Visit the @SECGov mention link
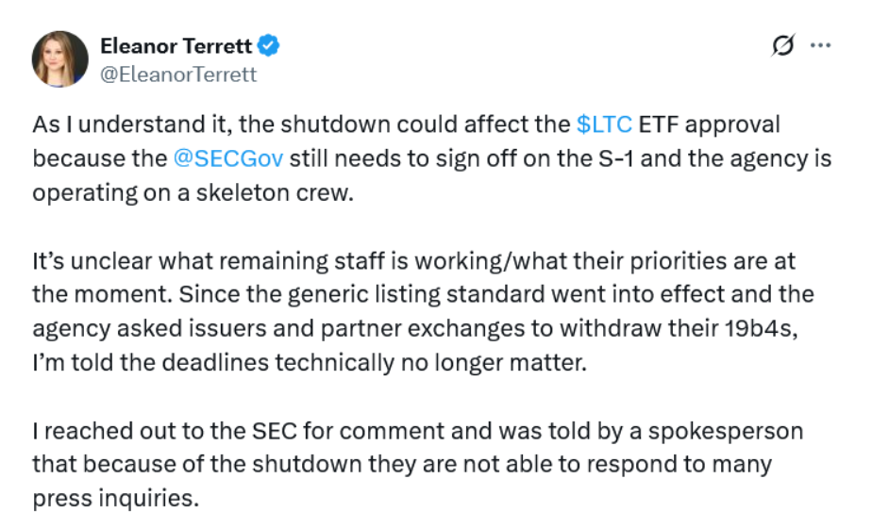The height and width of the screenshot is (512, 889). click(x=228, y=157)
